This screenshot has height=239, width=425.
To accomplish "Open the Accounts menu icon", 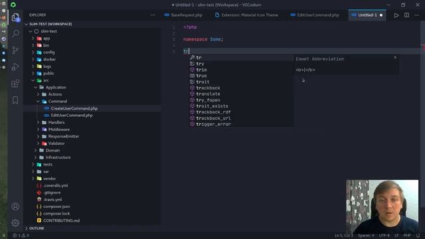I will tap(15, 206).
